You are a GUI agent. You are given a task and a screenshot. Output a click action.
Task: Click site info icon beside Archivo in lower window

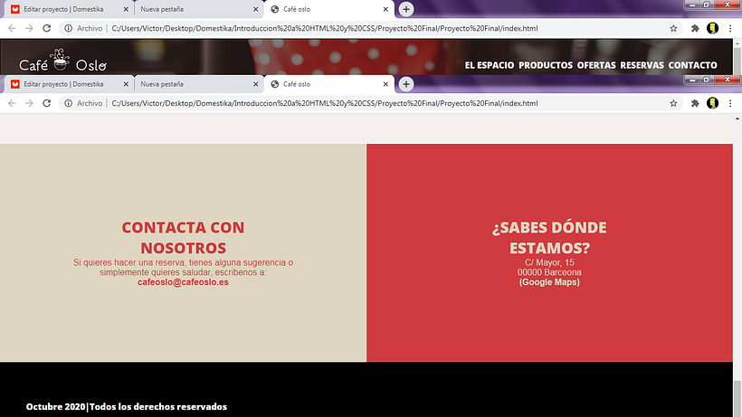[x=69, y=103]
